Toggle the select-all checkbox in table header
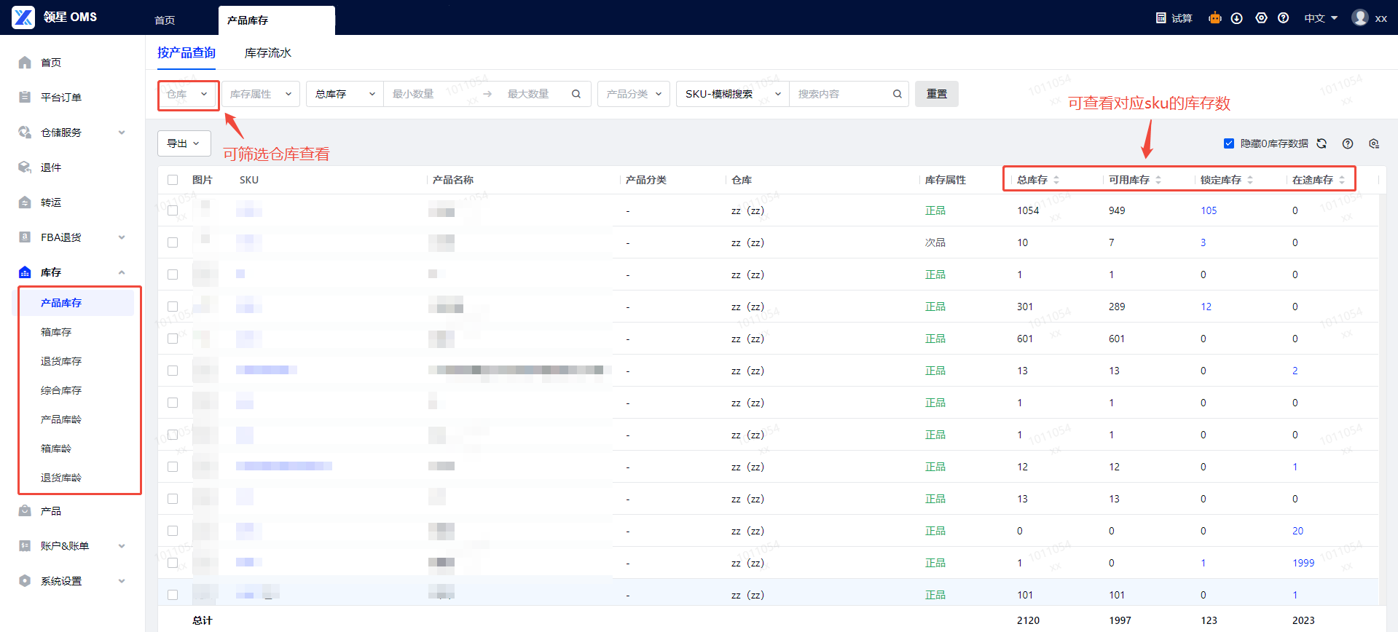This screenshot has height=632, width=1398. click(173, 180)
